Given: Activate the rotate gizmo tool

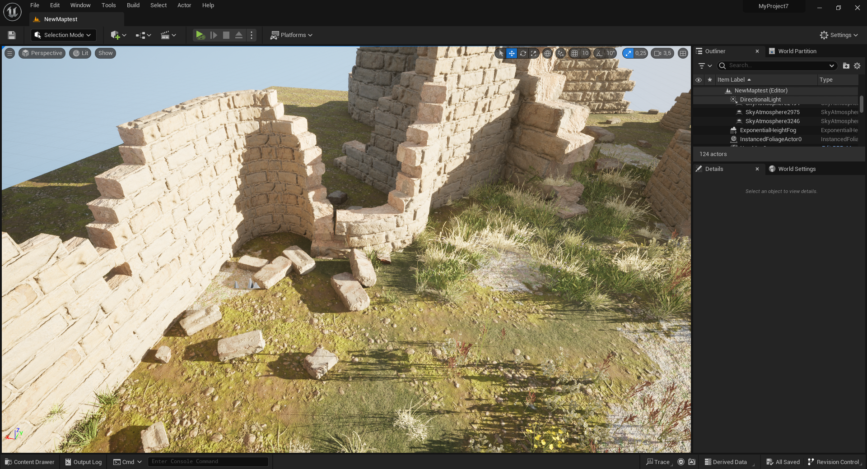Looking at the screenshot, I should coord(523,53).
